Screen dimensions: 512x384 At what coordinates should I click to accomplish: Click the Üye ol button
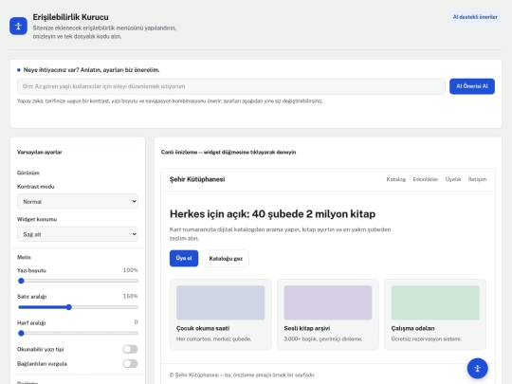point(184,258)
